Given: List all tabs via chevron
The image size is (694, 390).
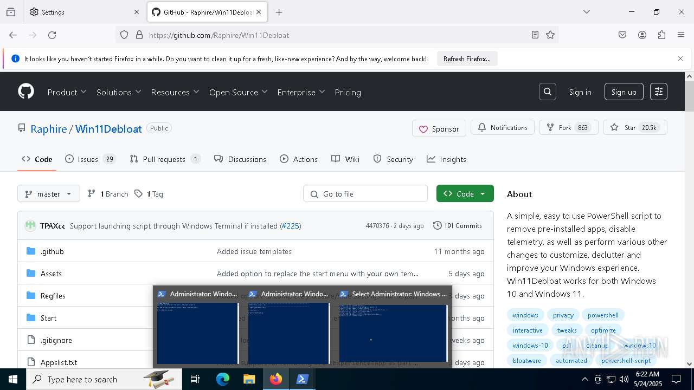Looking at the screenshot, I should point(586,12).
